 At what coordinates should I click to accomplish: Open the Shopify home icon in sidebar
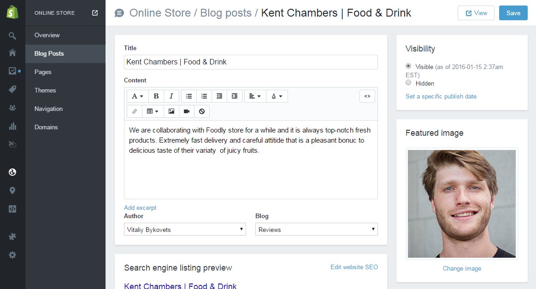[x=12, y=53]
